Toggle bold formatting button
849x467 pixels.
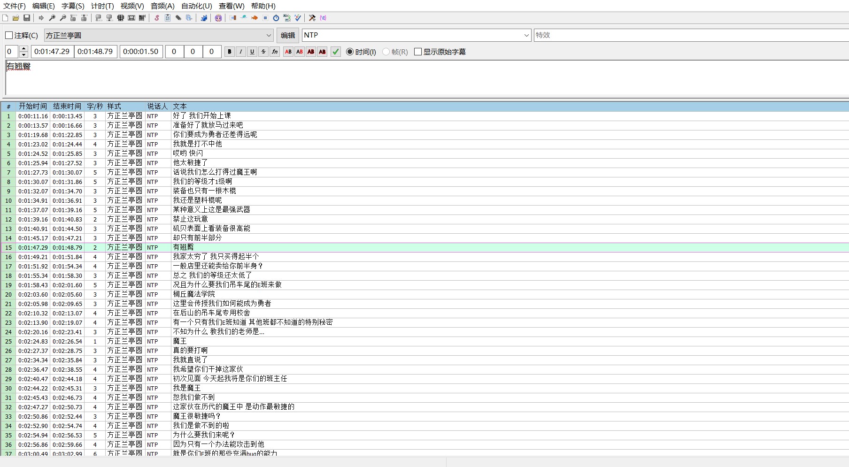pos(230,52)
